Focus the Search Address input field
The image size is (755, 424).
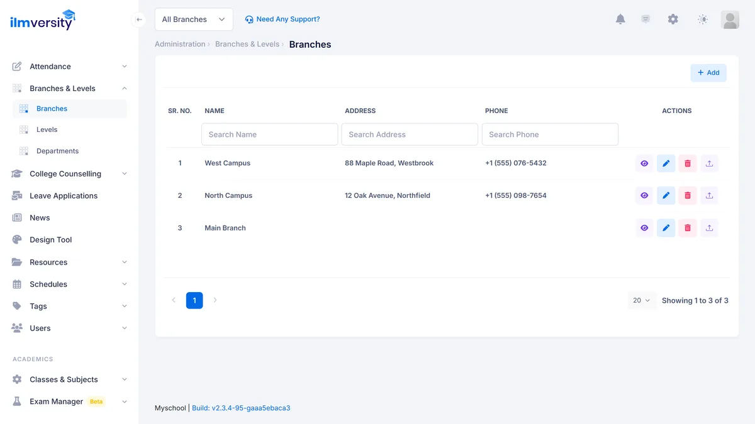(x=410, y=134)
